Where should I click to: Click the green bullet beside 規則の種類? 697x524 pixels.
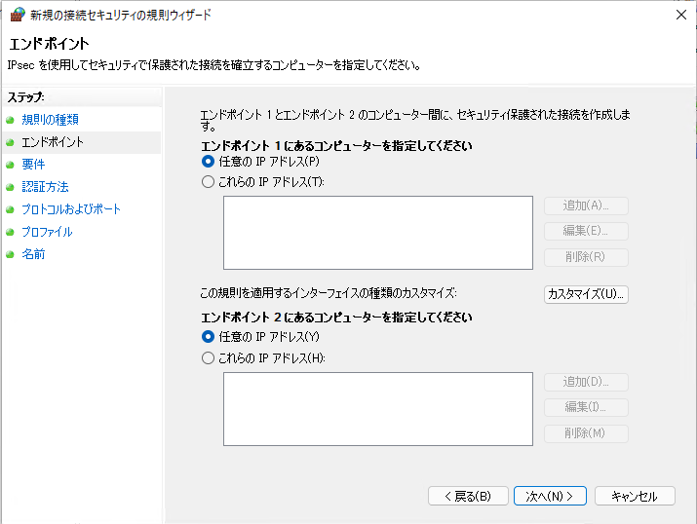point(10,120)
